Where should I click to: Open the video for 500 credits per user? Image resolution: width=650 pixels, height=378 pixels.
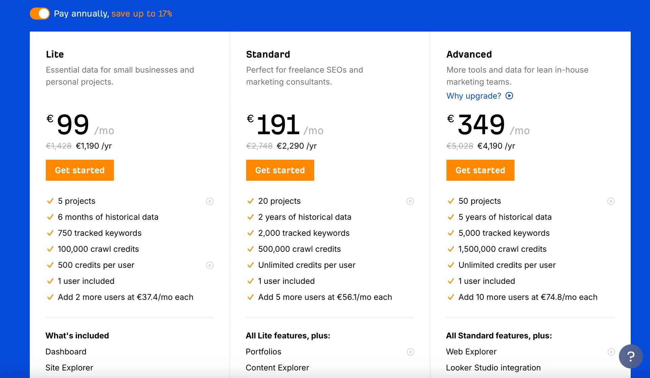click(x=210, y=265)
